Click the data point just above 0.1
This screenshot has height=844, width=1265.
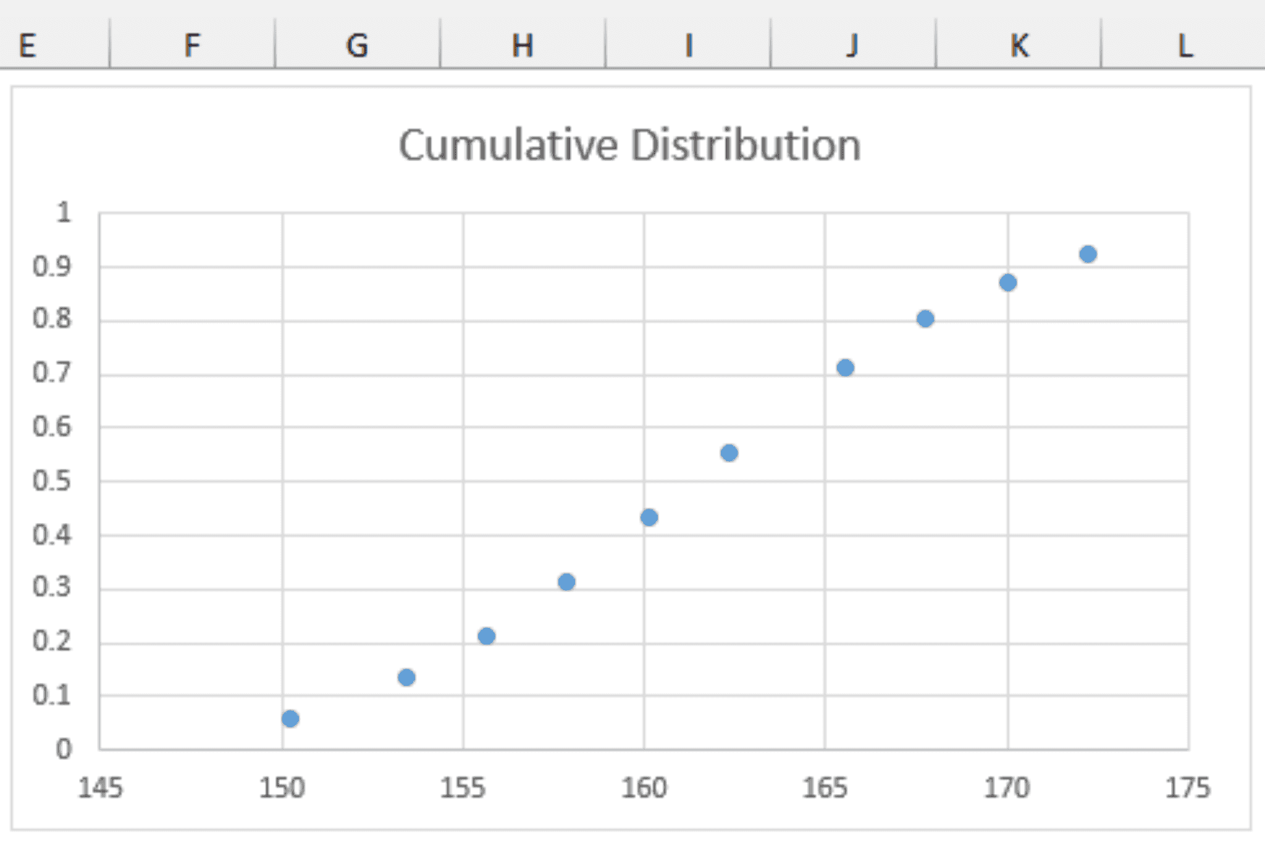406,677
